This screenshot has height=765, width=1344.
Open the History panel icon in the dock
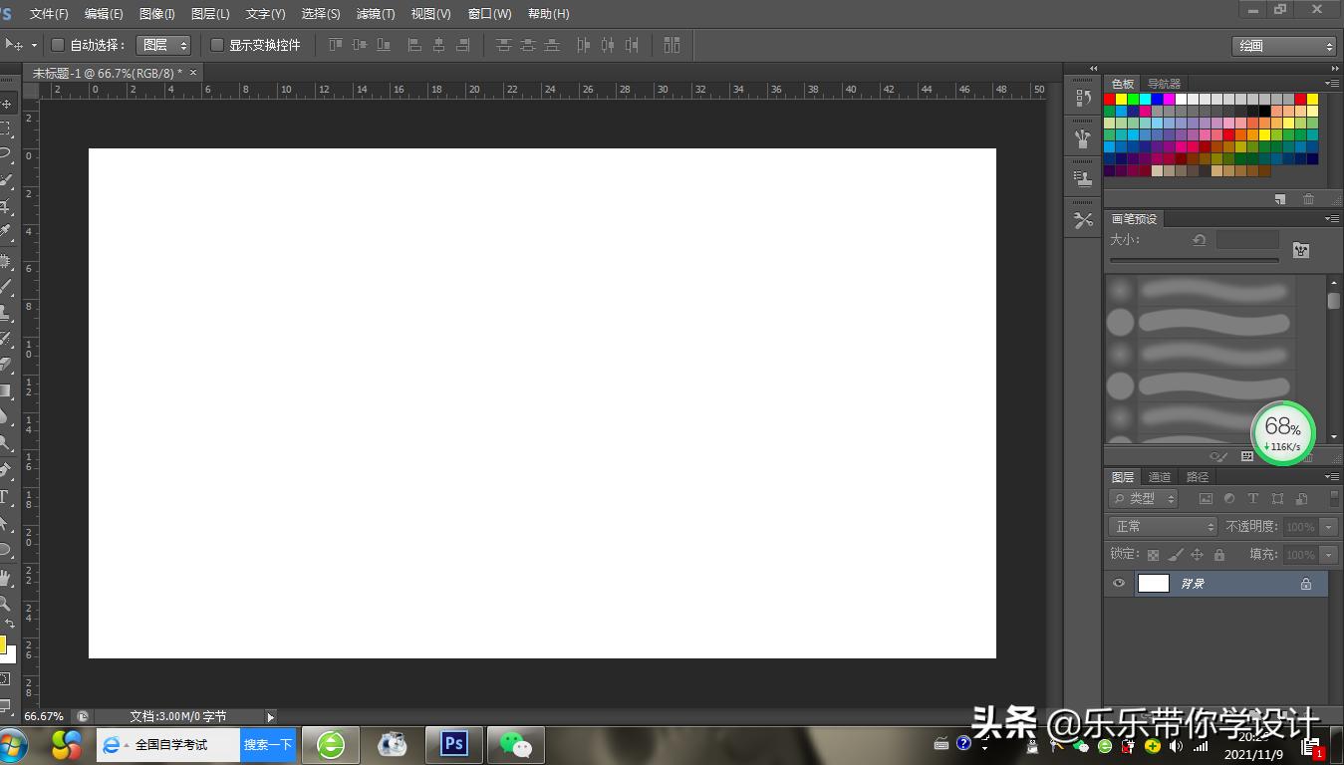[x=1083, y=98]
